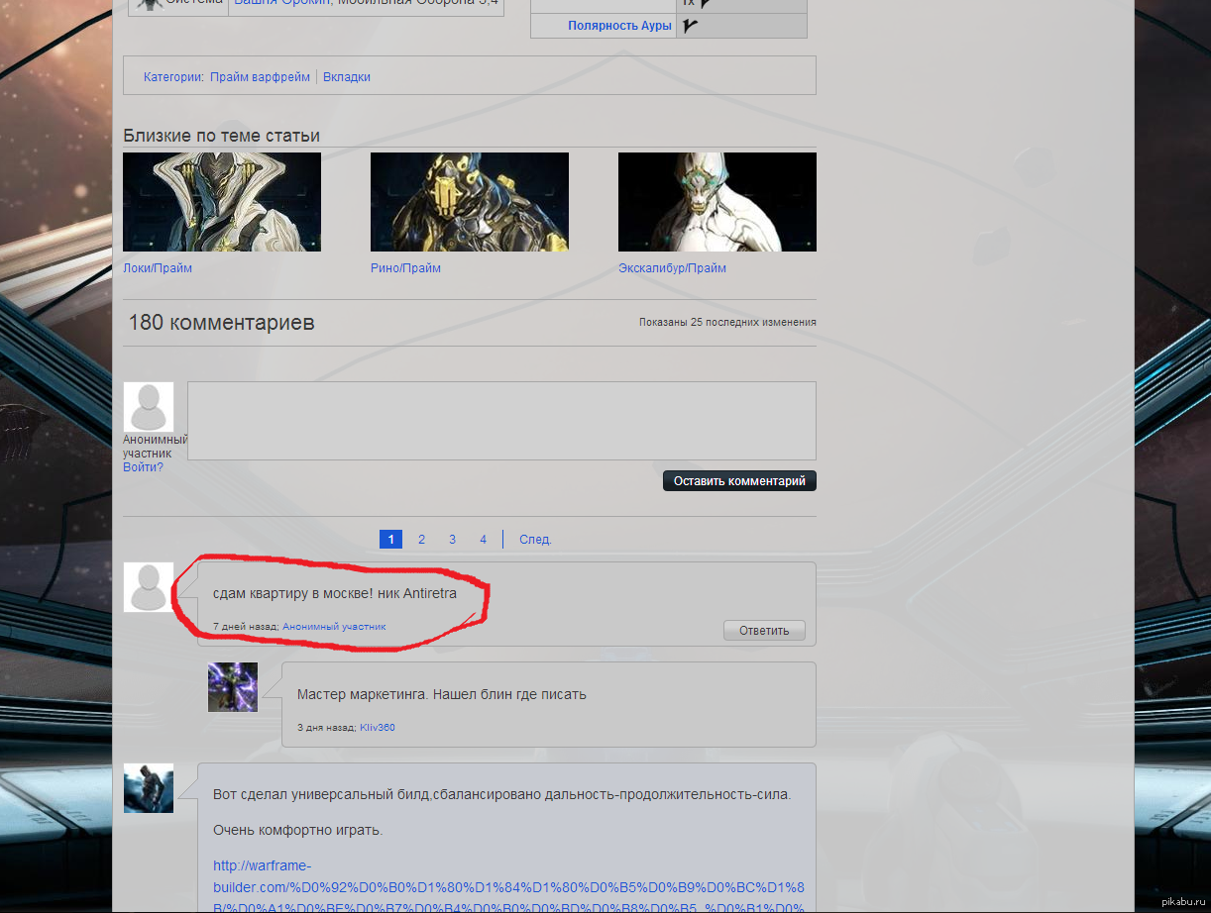
Task: Click the След. next page link
Action: (x=535, y=540)
